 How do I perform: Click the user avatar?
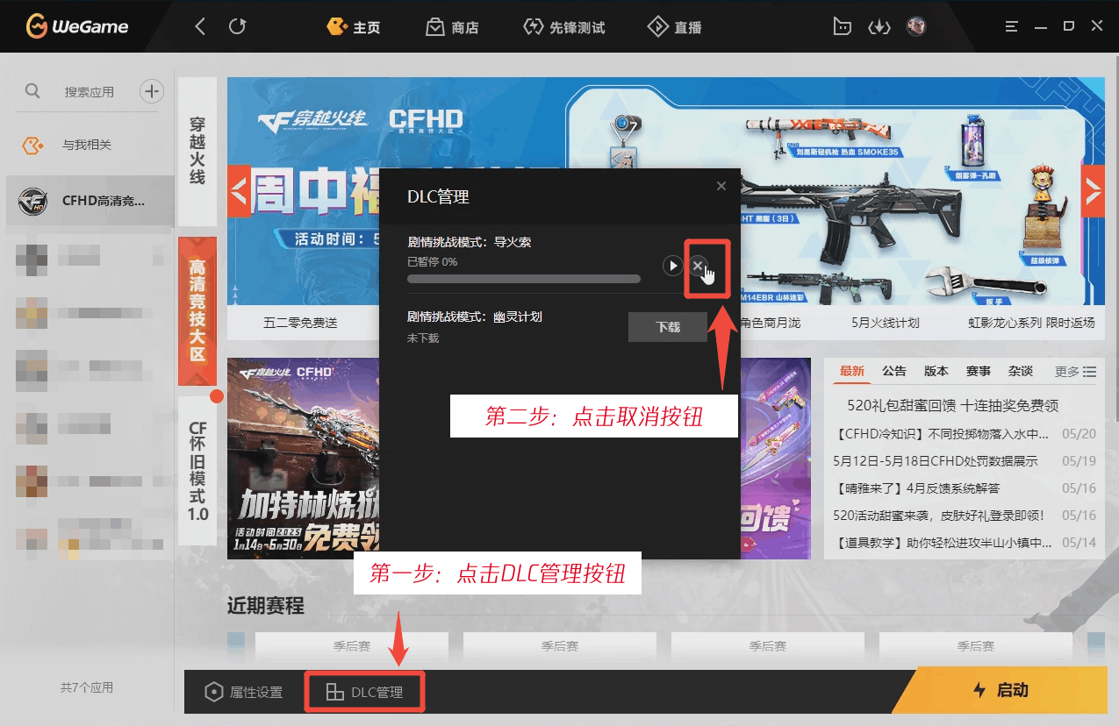click(916, 26)
